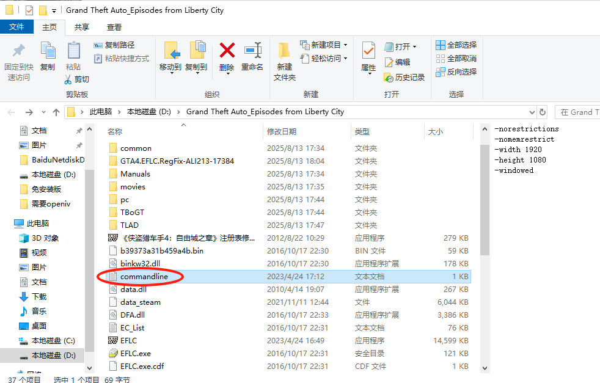
Task: Select 3D 对象 in navigation pane
Action: 45,238
